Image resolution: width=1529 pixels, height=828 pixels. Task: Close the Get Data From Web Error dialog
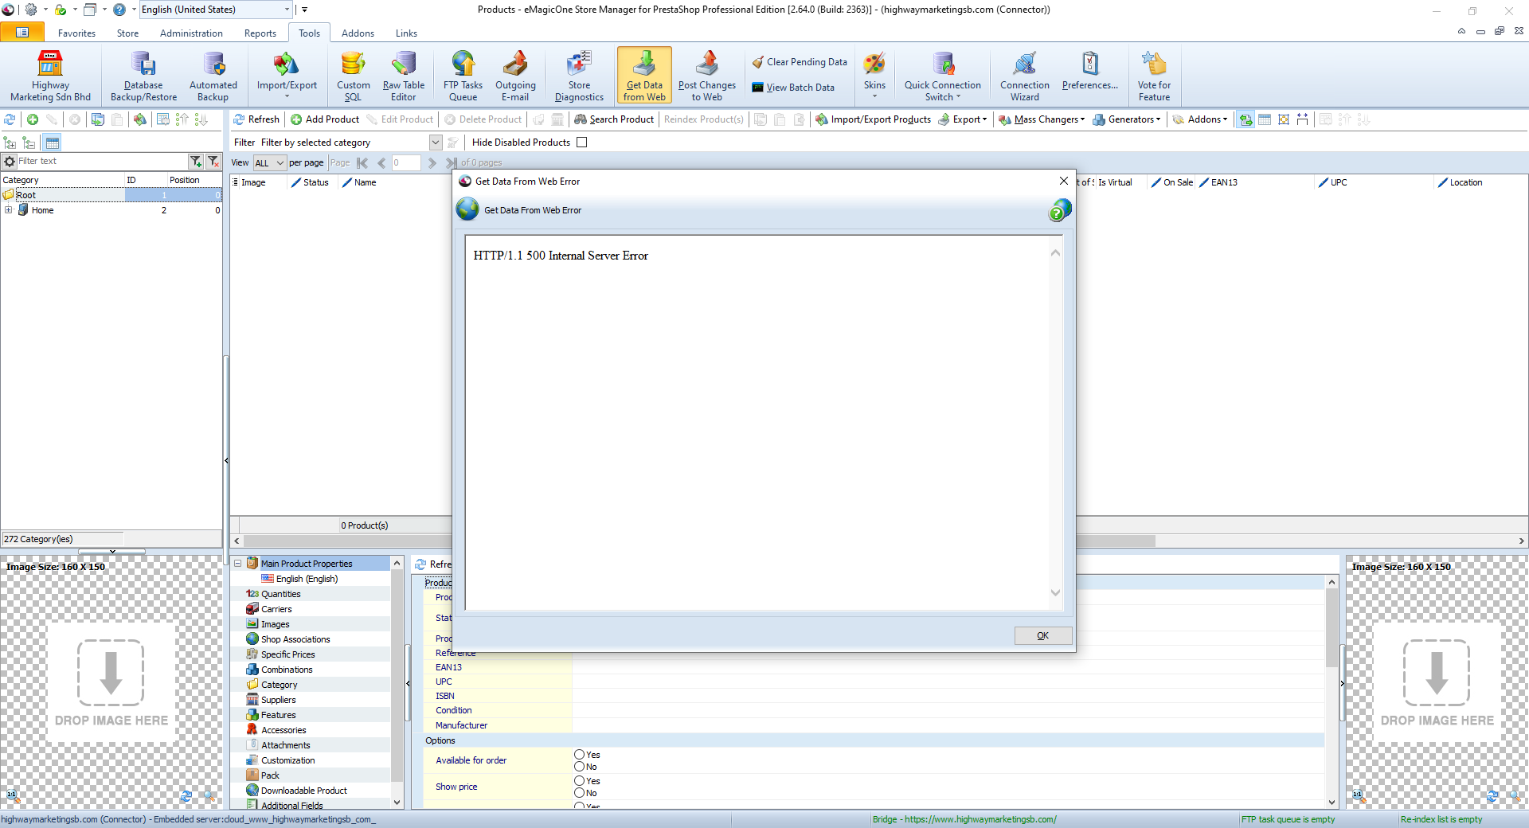(1063, 181)
